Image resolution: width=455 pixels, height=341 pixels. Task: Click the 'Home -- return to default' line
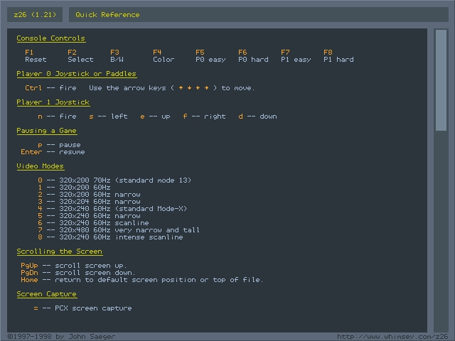142,280
